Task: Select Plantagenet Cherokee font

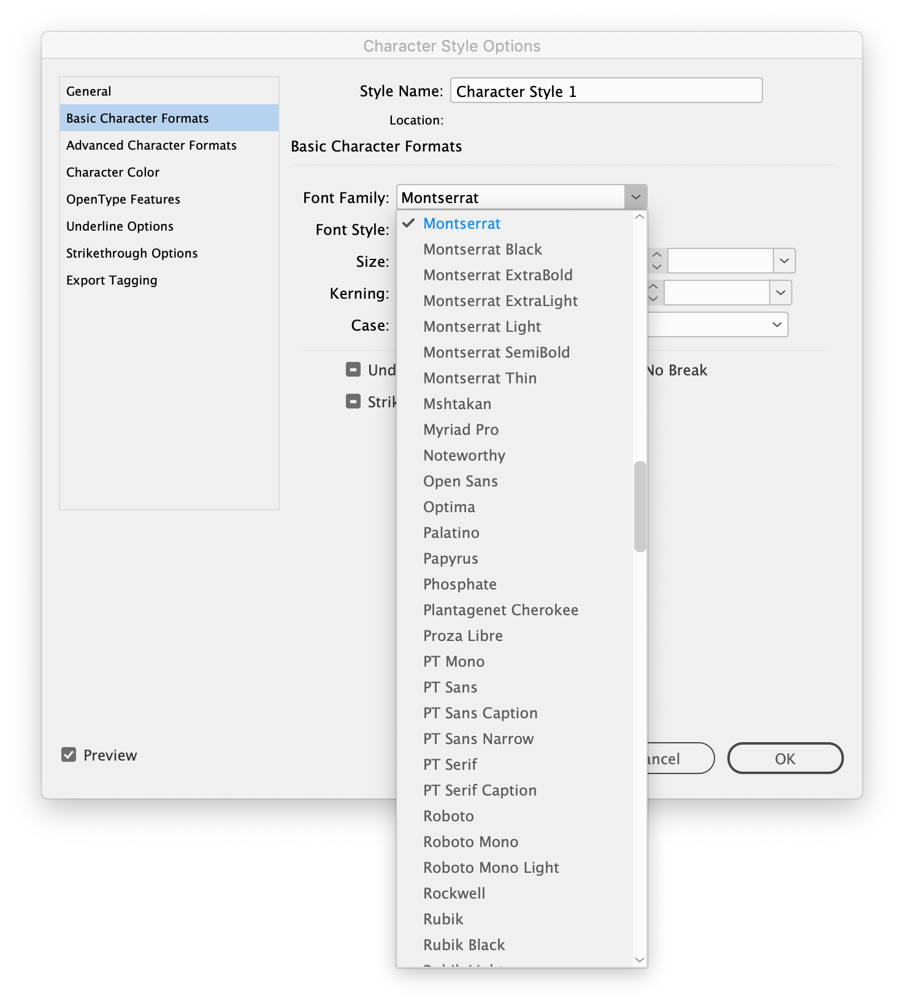Action: click(515, 610)
